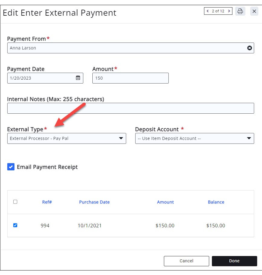Open the External Type dropdown
The image size is (262, 275).
point(66,138)
